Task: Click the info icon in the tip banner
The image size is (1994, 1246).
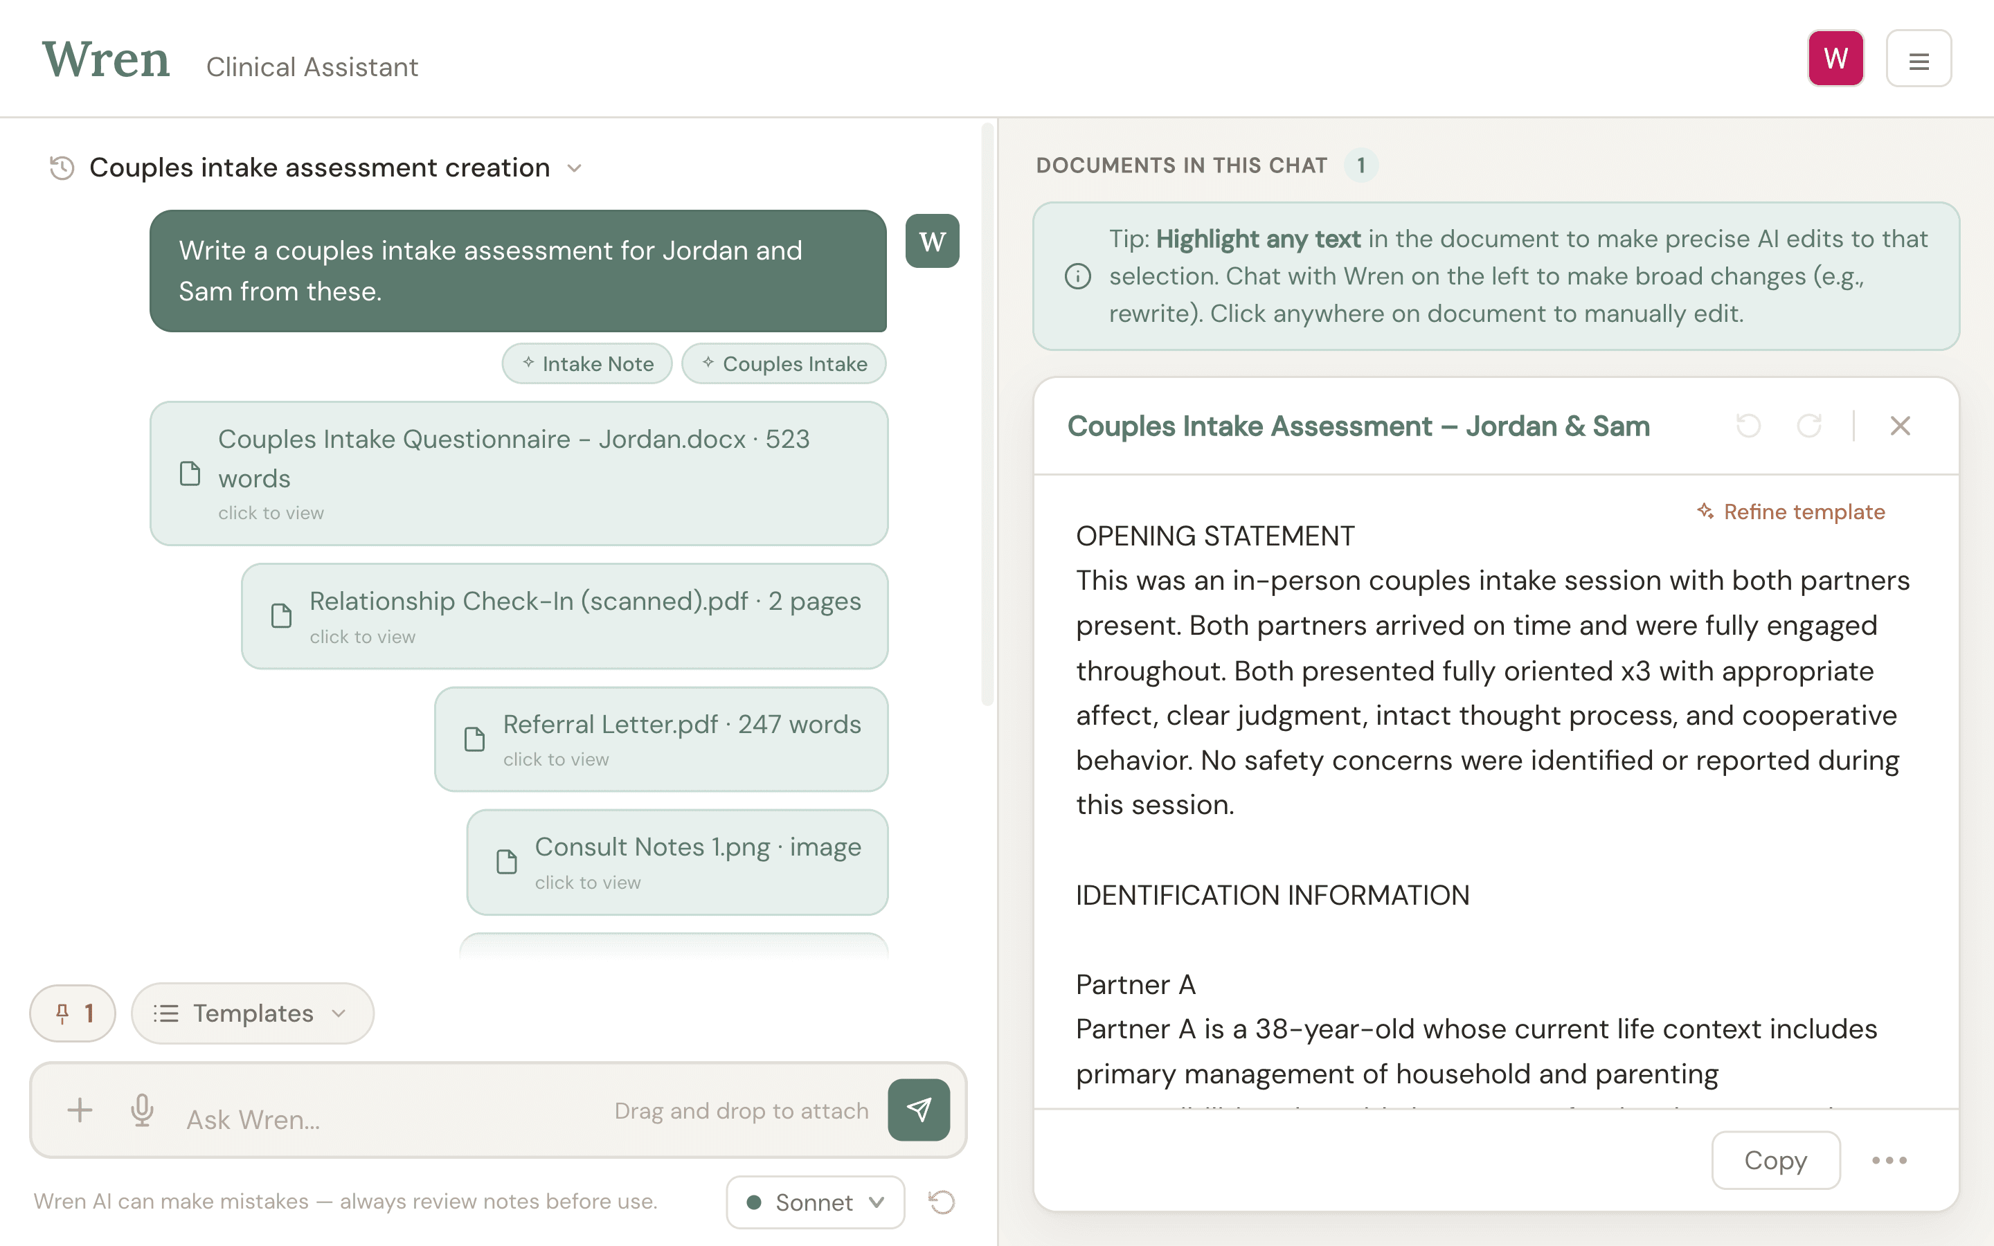Action: click(1078, 276)
